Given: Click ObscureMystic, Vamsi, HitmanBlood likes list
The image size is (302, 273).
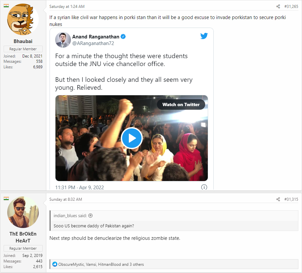Looking at the screenshot, I should pyautogui.click(x=101, y=264).
